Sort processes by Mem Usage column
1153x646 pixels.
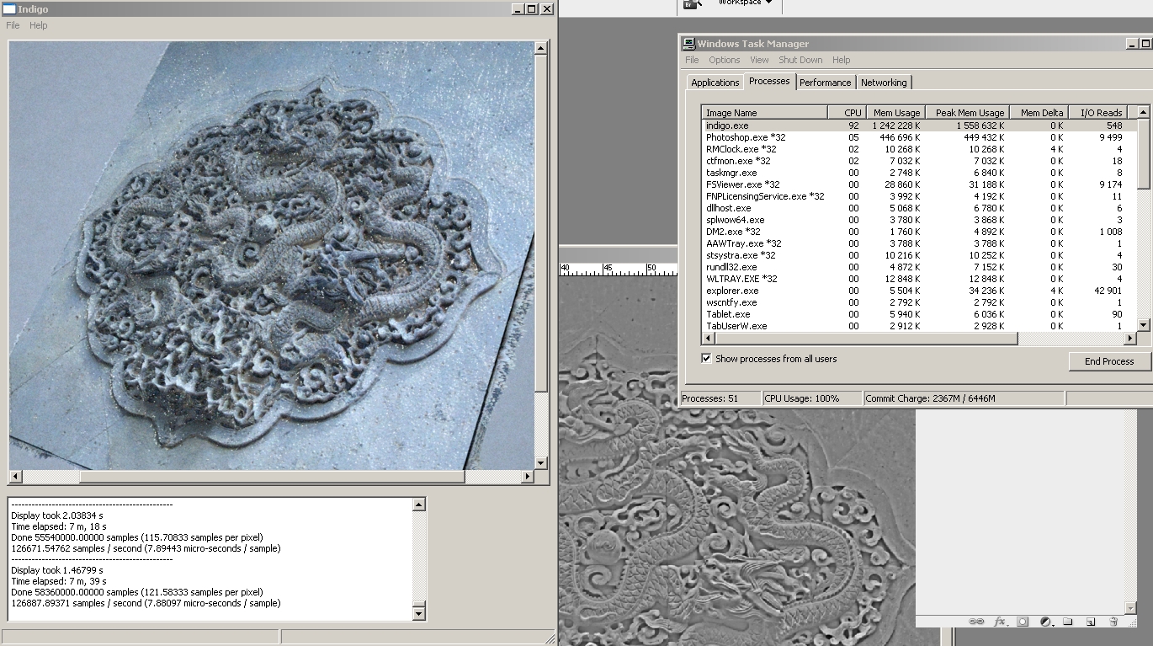tap(895, 113)
